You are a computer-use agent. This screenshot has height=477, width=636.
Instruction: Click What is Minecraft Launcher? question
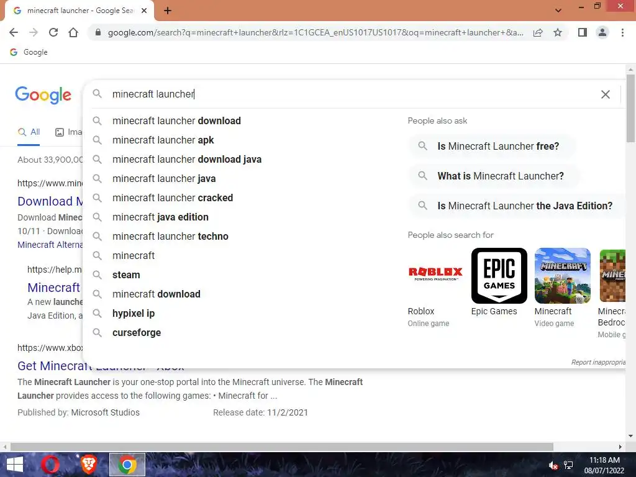coord(494,176)
